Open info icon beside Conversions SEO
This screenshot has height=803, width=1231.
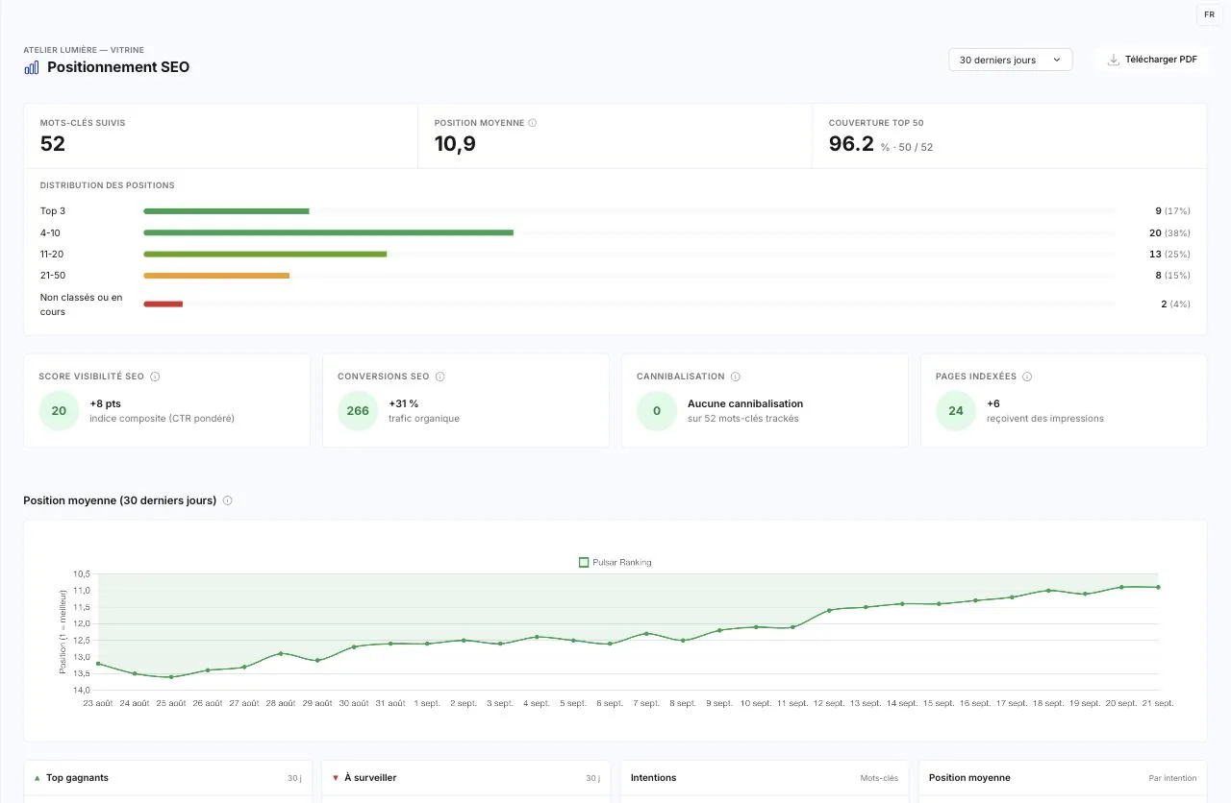point(440,377)
